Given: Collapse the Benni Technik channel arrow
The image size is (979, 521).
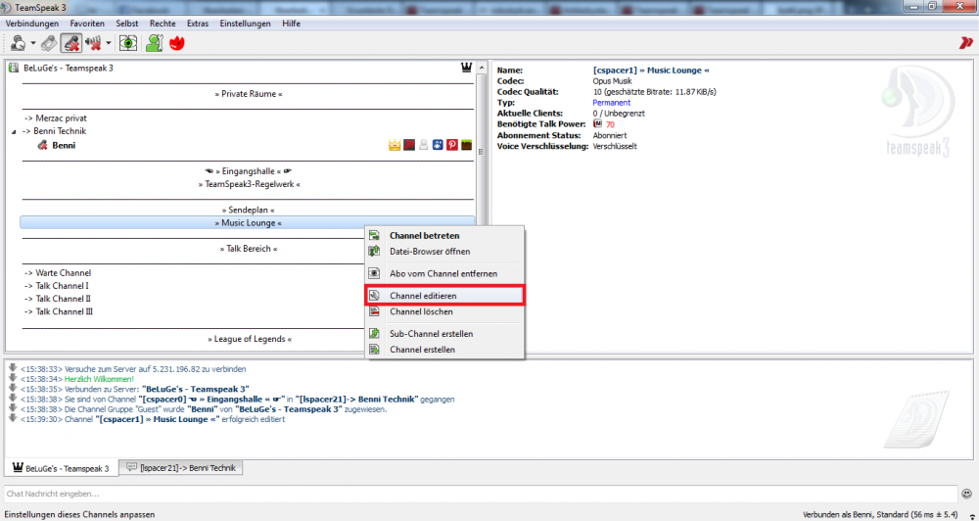Looking at the screenshot, I should [x=14, y=132].
